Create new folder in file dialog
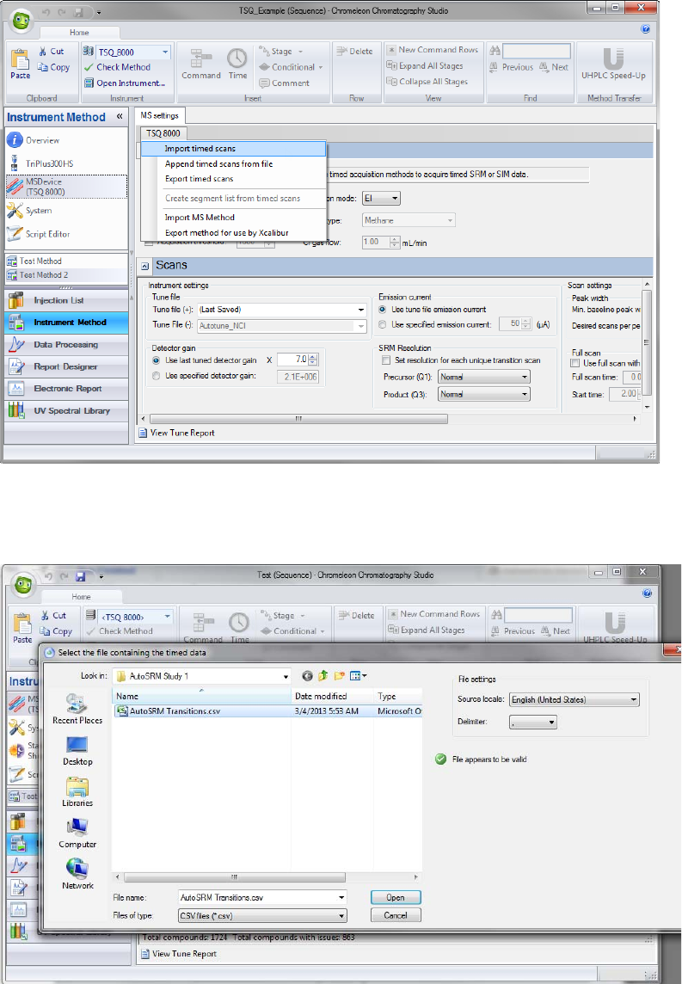This screenshot has height=984, width=682. 340,676
